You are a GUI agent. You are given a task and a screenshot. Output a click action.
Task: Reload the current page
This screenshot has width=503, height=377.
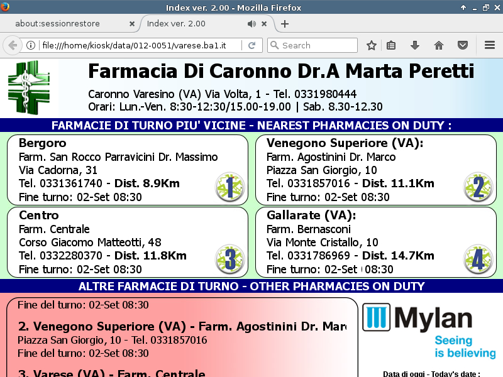(251, 45)
